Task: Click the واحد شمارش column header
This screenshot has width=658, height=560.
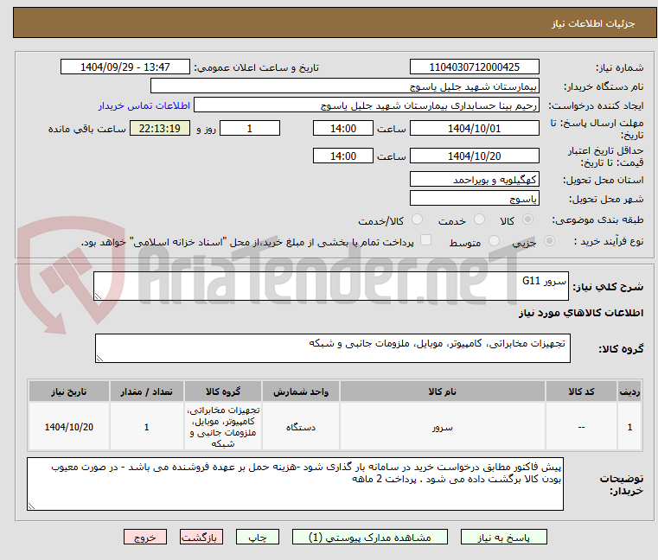Action: pyautogui.click(x=300, y=391)
